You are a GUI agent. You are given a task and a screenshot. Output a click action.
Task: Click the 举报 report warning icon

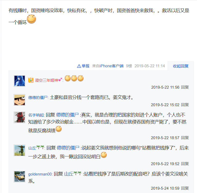(x=79, y=66)
